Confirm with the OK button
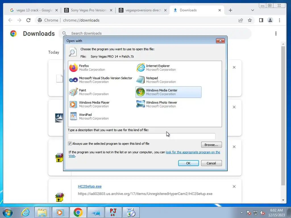This screenshot has width=291, height=218. [188, 163]
